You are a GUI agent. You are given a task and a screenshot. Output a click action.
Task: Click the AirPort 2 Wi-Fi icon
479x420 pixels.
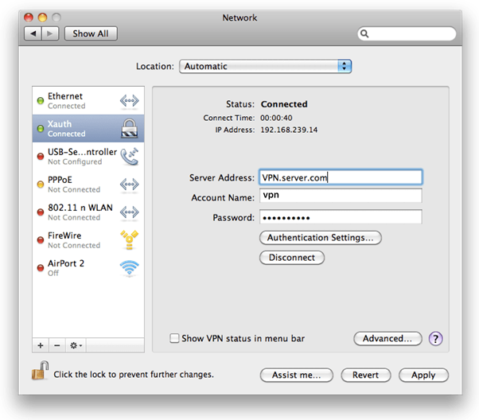click(x=129, y=268)
